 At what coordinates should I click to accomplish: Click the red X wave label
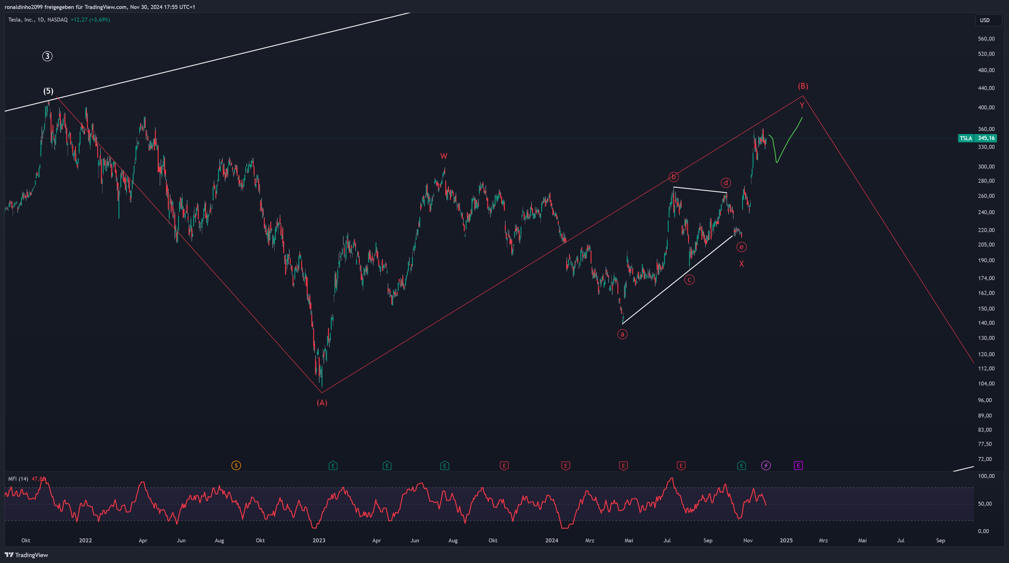(x=741, y=264)
